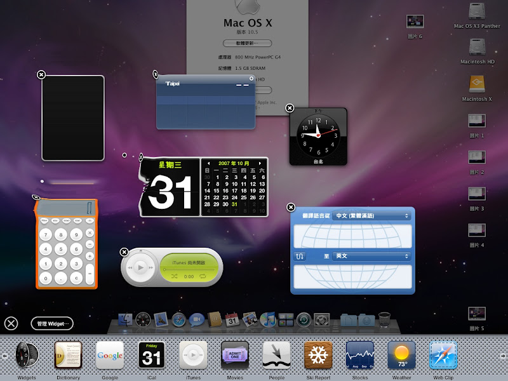Click highlighted date 31 in calendar grid
The width and height of the screenshot is (508, 381).
pos(234,204)
